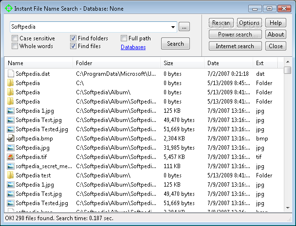Click the 111 KB size cell
Viewport: 296px width, 226px height.
[x=172, y=166]
